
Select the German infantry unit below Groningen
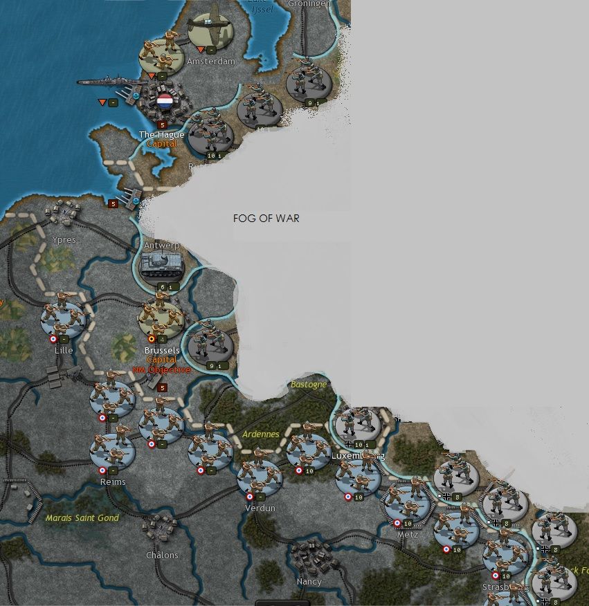pos(309,82)
